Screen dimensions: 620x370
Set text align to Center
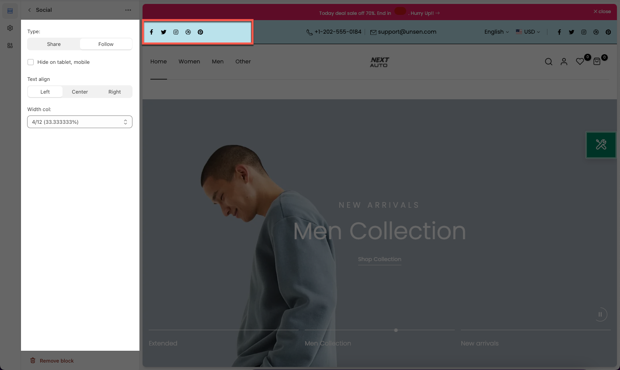click(x=80, y=92)
